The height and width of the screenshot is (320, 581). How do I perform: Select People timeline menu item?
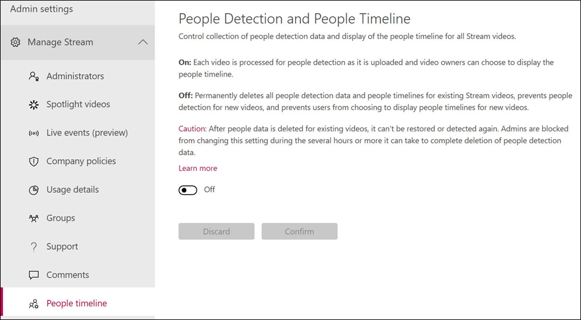point(77,303)
